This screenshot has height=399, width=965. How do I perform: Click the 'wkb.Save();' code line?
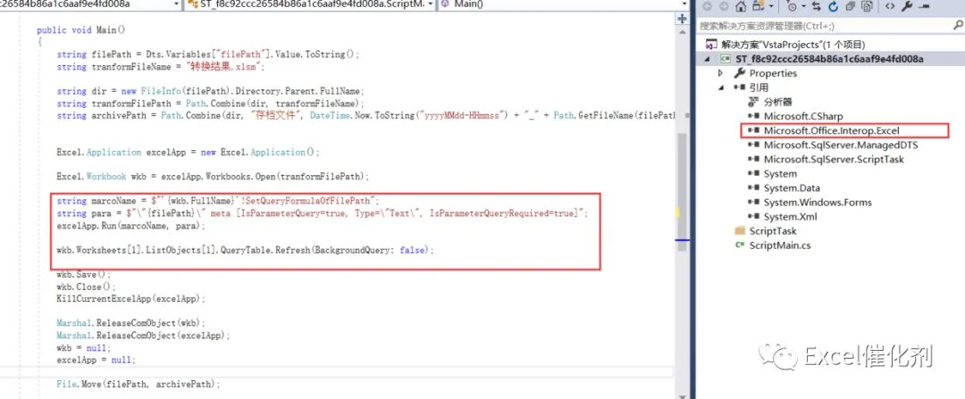click(84, 274)
